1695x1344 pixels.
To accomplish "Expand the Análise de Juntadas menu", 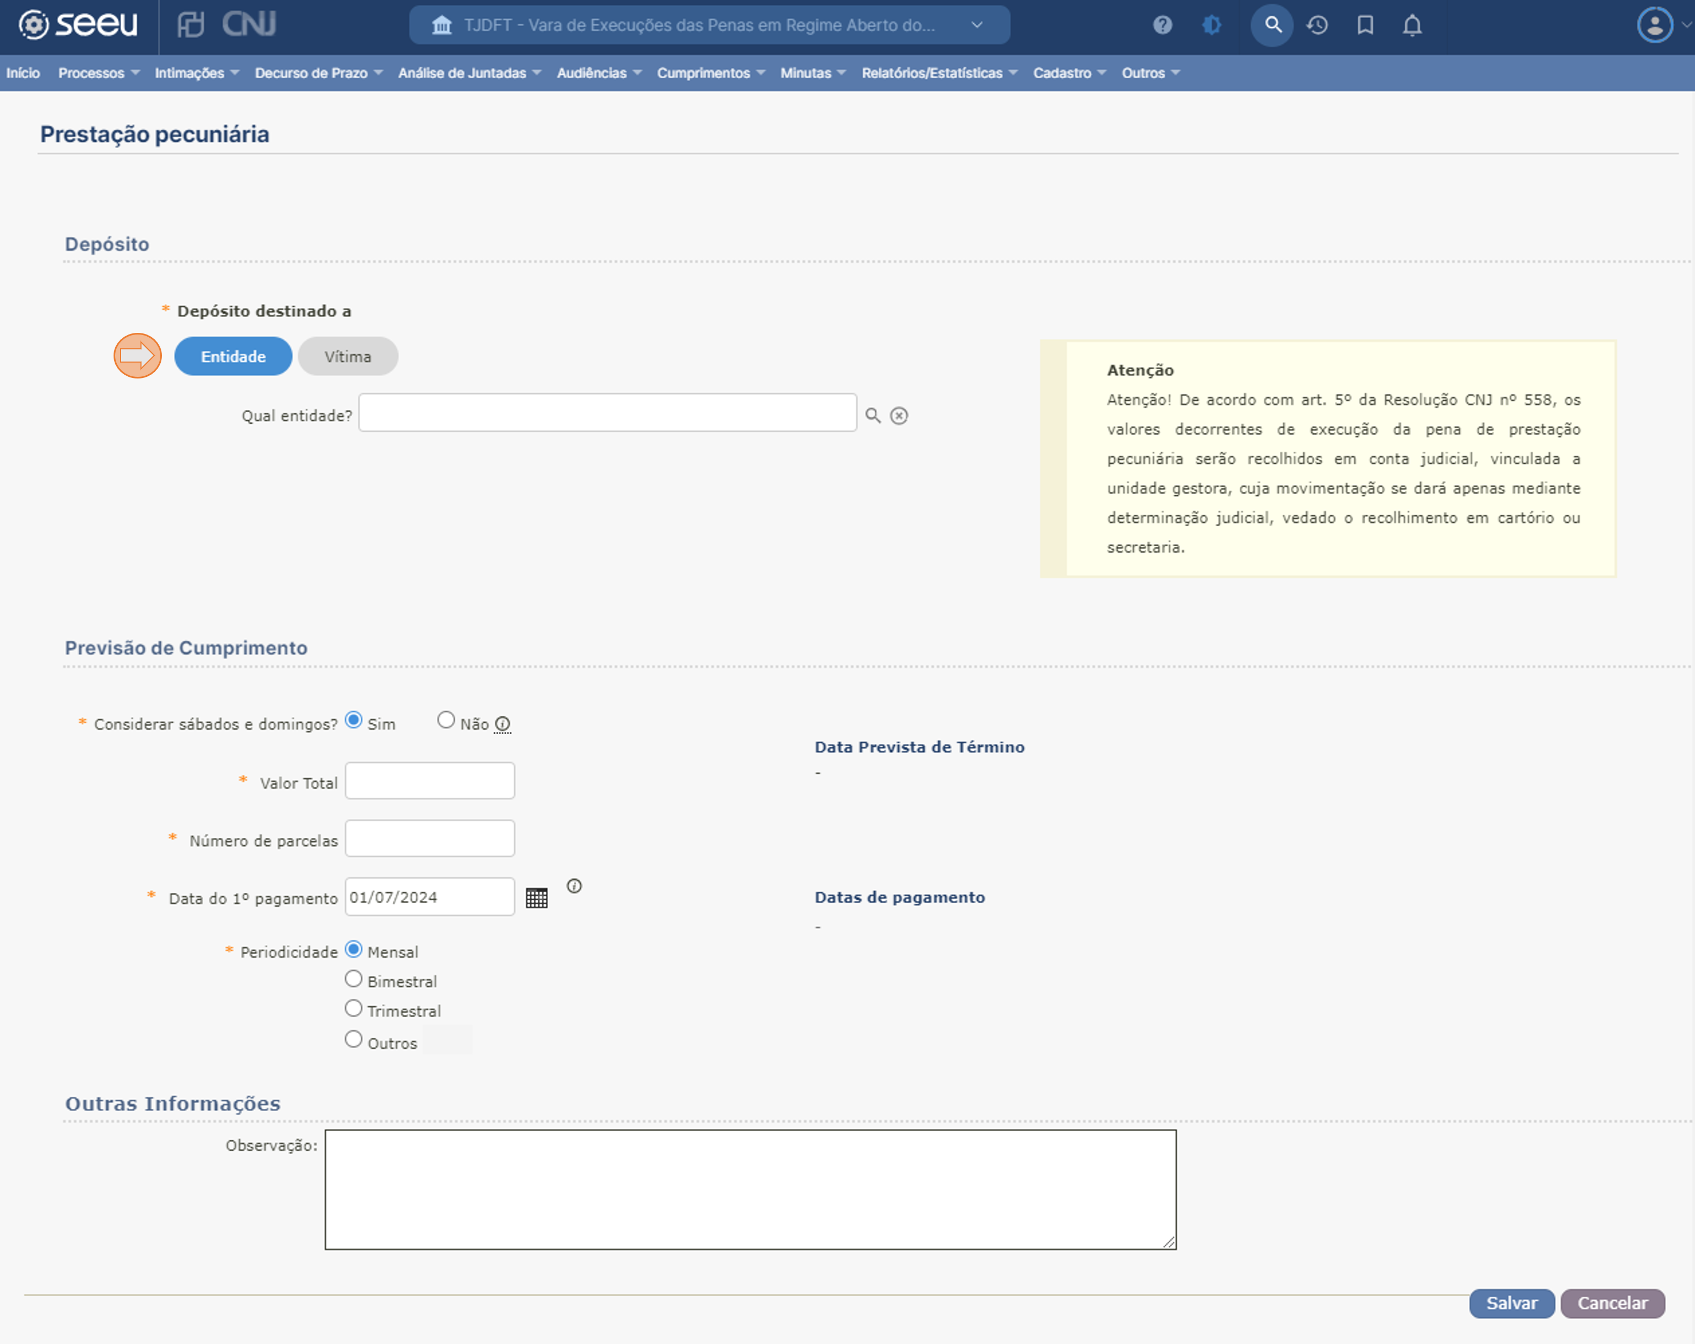I will click(469, 73).
